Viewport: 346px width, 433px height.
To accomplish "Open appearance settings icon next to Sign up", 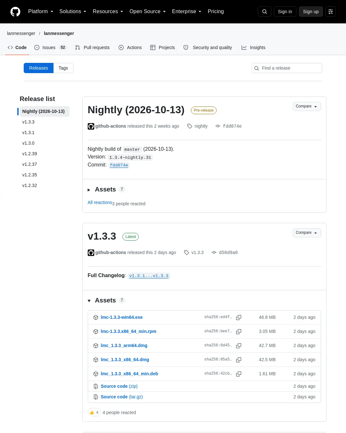I will pyautogui.click(x=331, y=12).
